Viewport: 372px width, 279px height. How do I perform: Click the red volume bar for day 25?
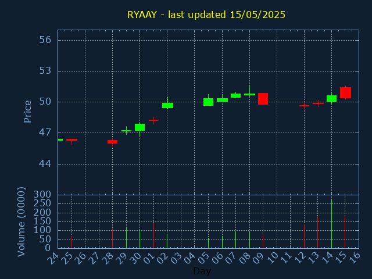click(71, 242)
